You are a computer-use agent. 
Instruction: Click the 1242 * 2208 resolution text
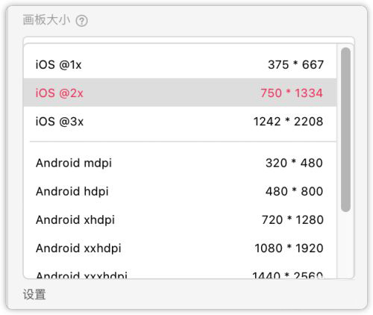tap(288, 122)
